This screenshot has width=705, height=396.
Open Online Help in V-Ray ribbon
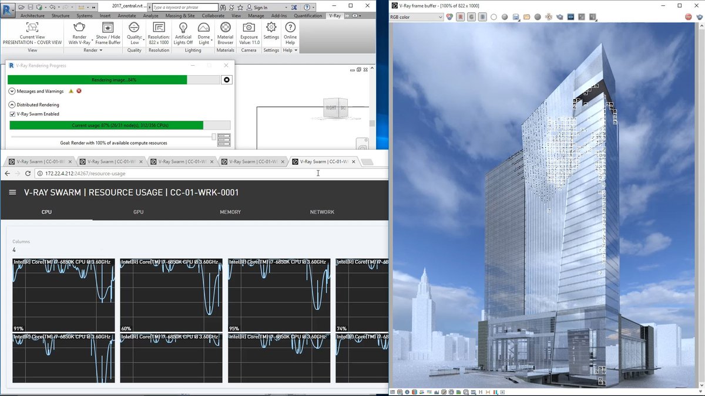pyautogui.click(x=290, y=33)
